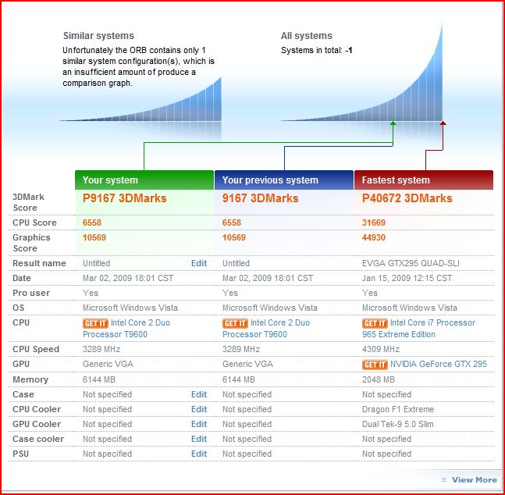
Task: Click 2048 MB memory value
Action: (378, 379)
